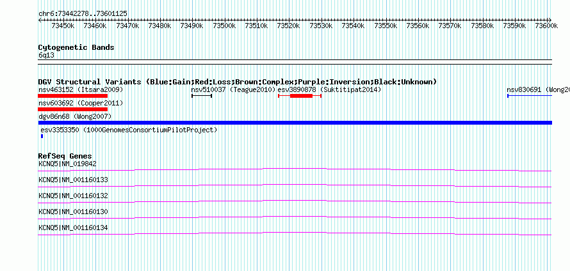Screen dimensions: 570x271
Task: Open gene label KCNQ5|NM_001160133
Action: pos(73,180)
